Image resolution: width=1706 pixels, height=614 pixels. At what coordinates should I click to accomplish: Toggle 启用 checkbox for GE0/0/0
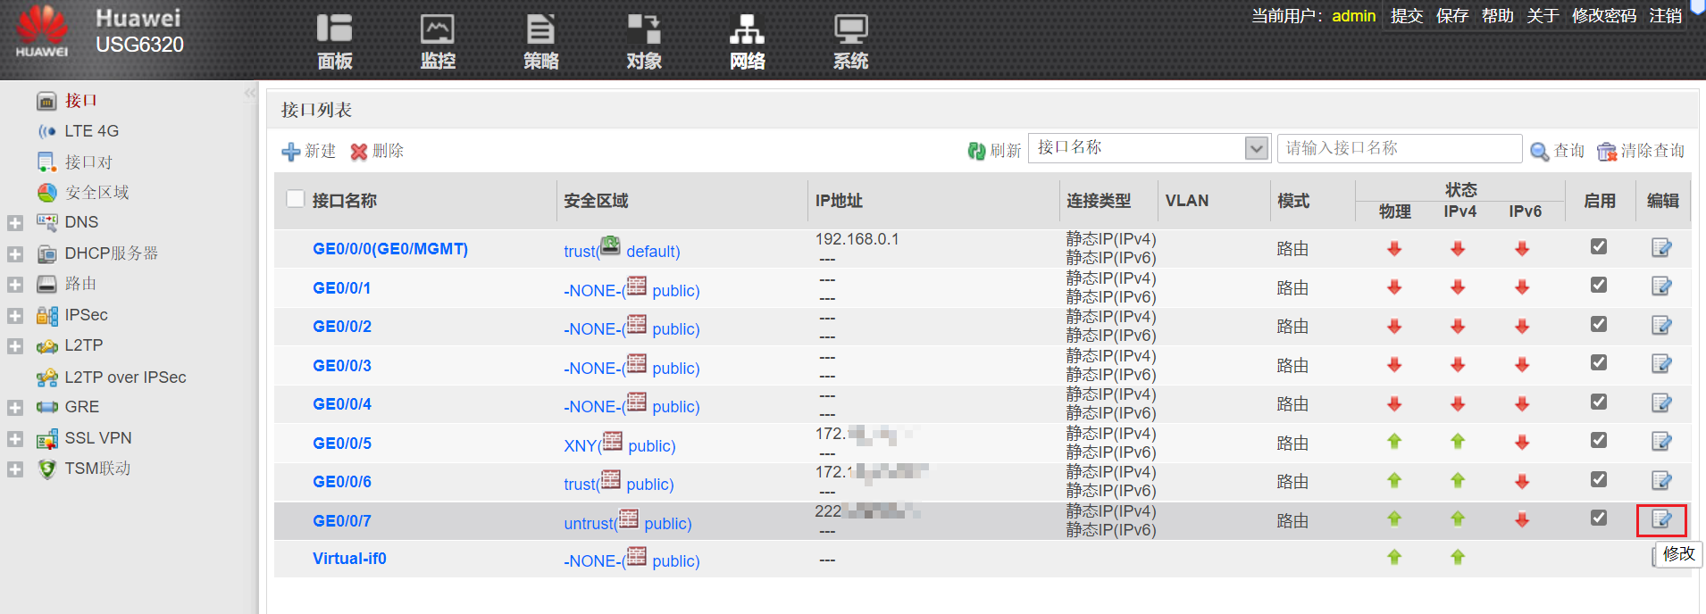point(1599,246)
